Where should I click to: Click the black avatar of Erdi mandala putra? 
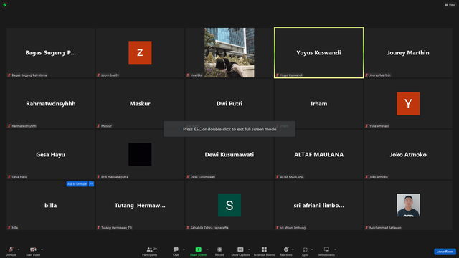[140, 154]
